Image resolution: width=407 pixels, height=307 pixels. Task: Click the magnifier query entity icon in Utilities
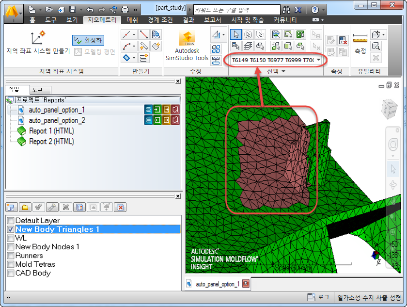(376, 46)
